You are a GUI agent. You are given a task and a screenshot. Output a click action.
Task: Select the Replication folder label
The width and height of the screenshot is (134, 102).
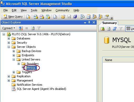[24, 76]
